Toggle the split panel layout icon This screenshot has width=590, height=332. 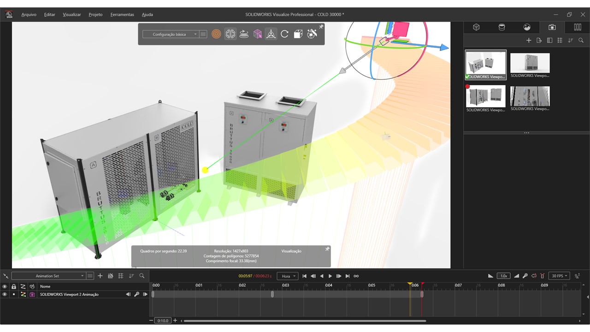(549, 41)
